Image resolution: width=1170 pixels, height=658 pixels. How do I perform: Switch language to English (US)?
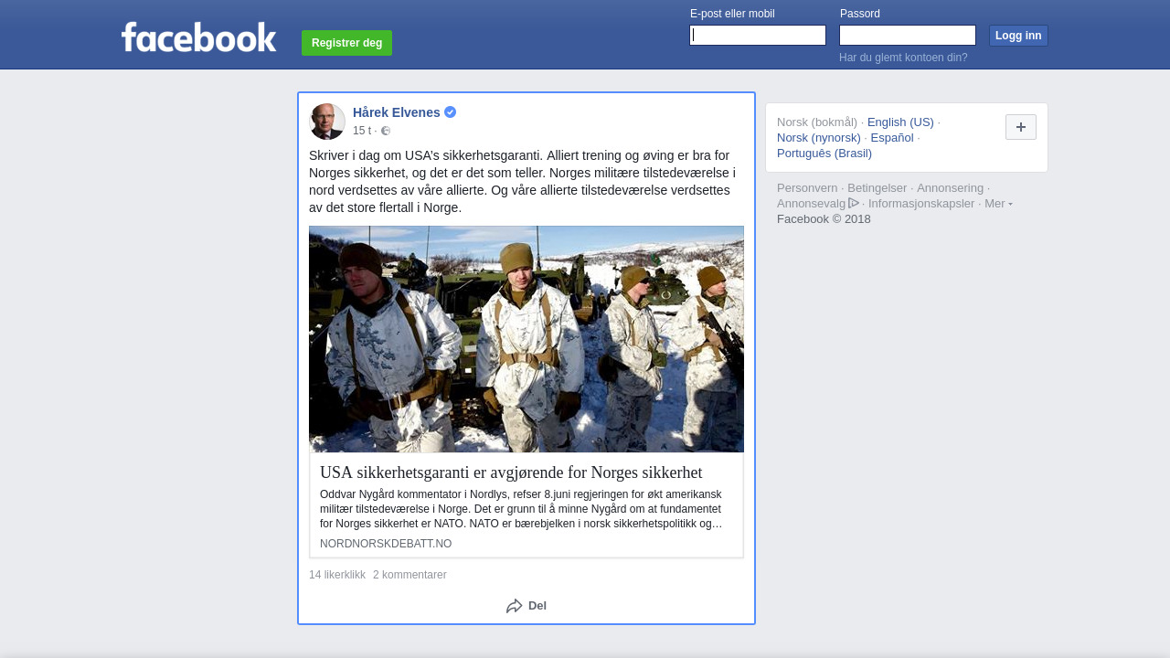[900, 122]
